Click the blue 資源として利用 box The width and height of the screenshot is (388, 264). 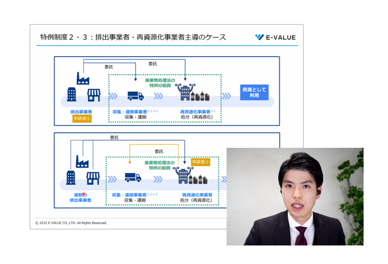coord(254,93)
